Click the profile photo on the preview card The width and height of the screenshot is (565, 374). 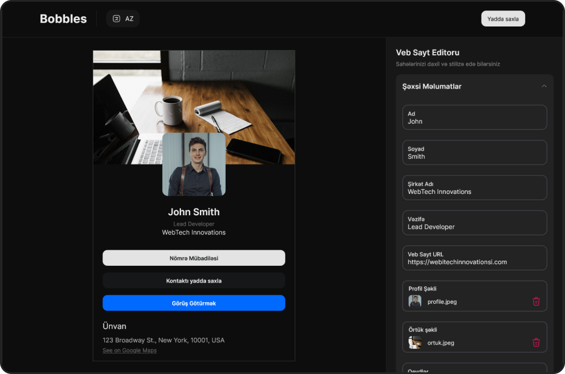tap(194, 165)
